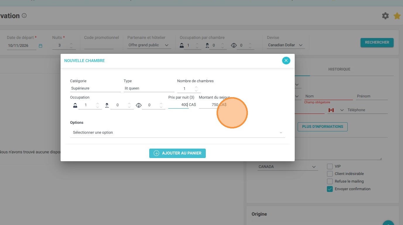Click the Date de départ field
Screen dimensions: 403x225
coord(22,46)
